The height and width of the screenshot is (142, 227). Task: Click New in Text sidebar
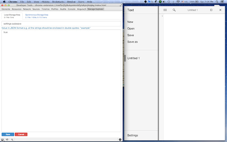pos(130,22)
